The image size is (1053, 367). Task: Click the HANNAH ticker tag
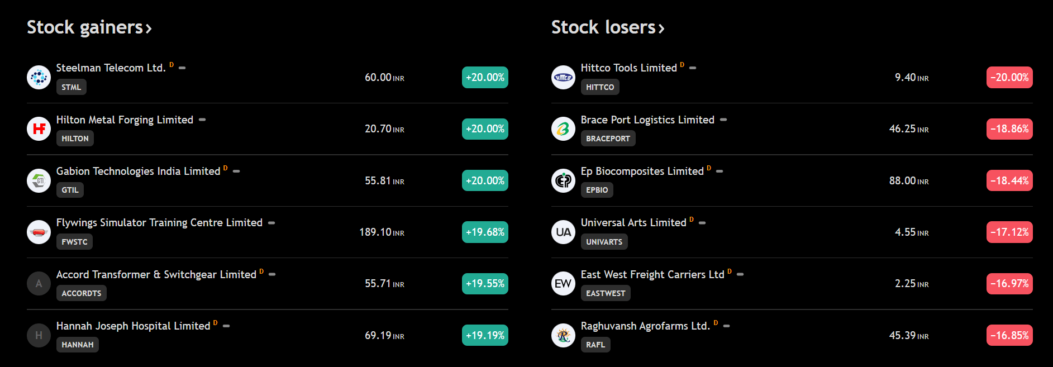78,345
